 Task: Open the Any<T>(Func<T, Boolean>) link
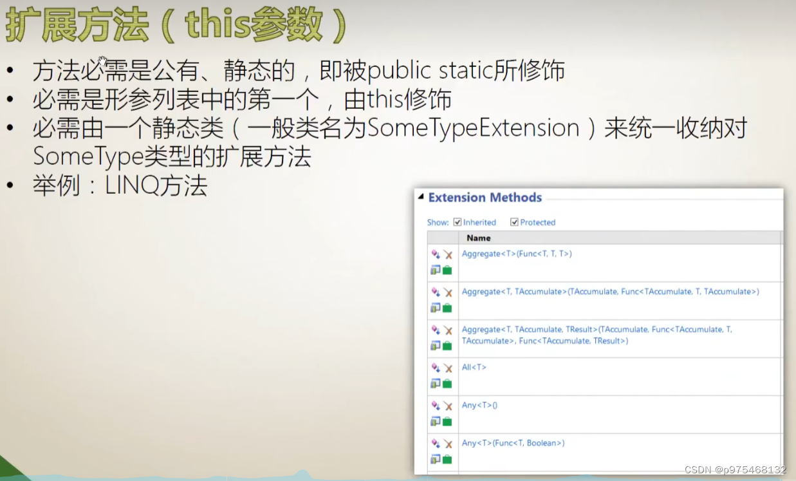point(514,443)
